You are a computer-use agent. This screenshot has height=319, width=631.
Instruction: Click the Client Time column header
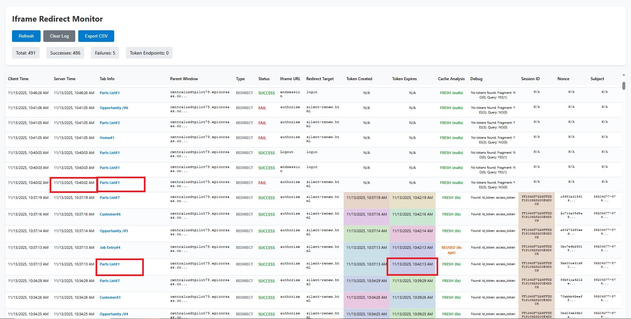(18, 79)
